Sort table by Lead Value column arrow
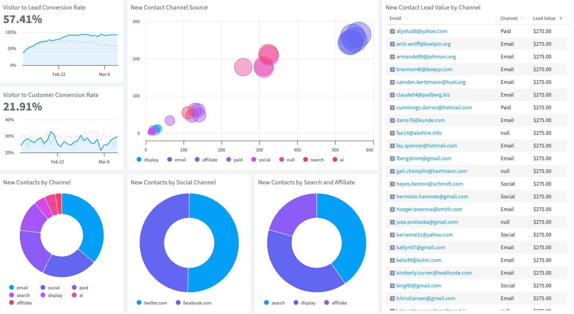This screenshot has height=314, width=574. (560, 18)
